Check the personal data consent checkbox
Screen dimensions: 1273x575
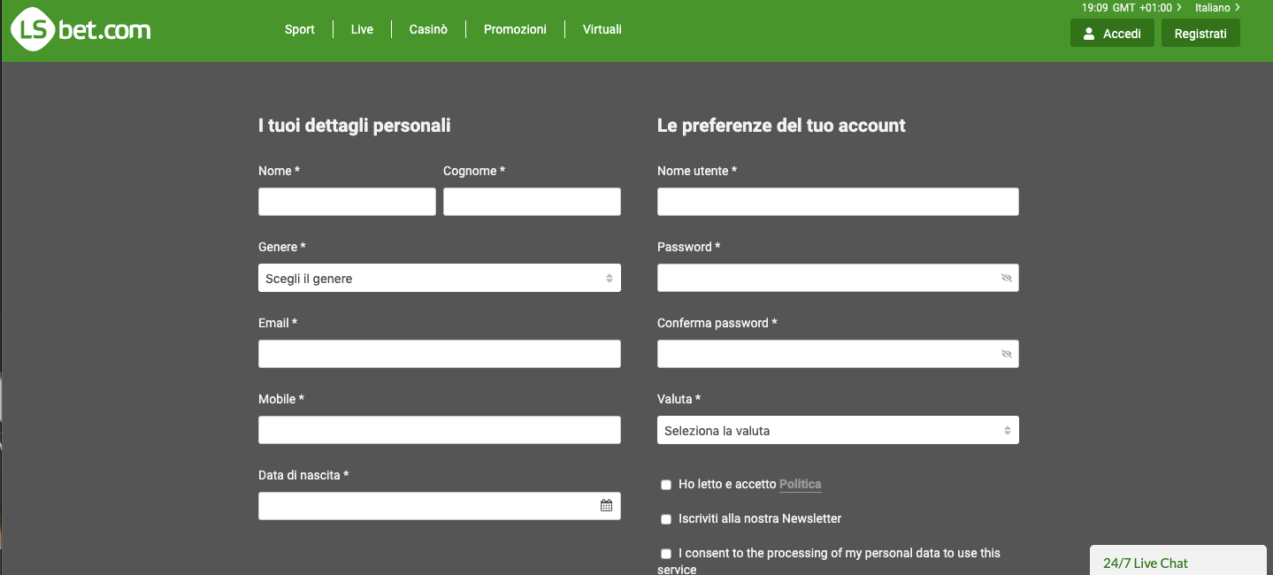(x=665, y=553)
